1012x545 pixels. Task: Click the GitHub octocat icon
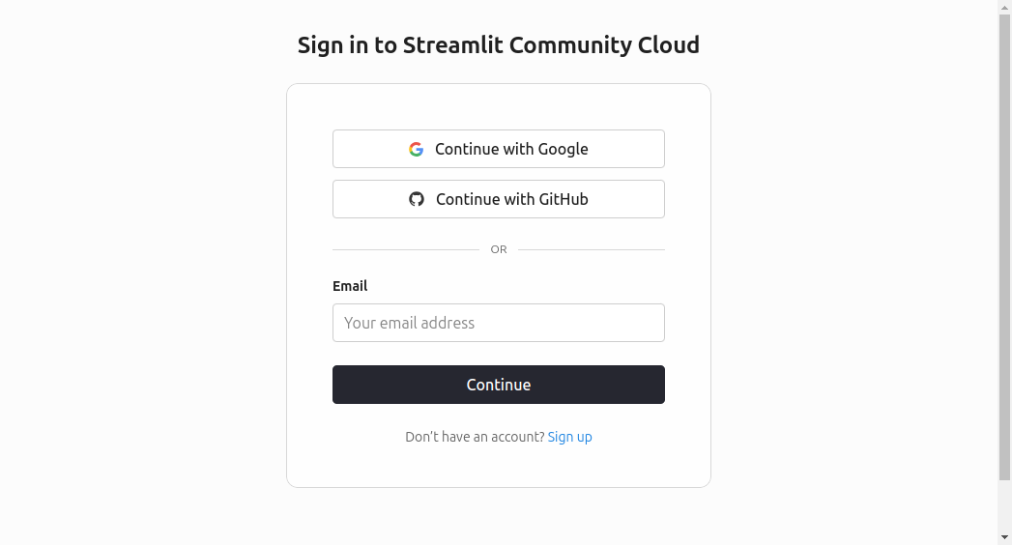tap(417, 199)
